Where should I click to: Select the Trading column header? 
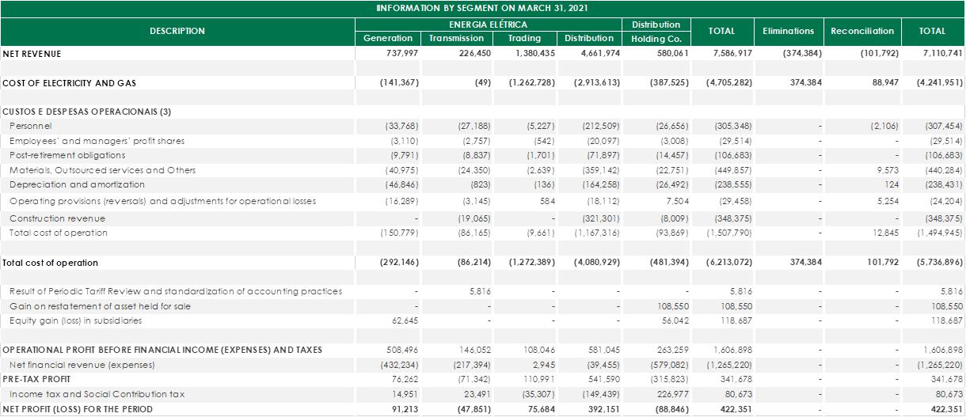[524, 38]
